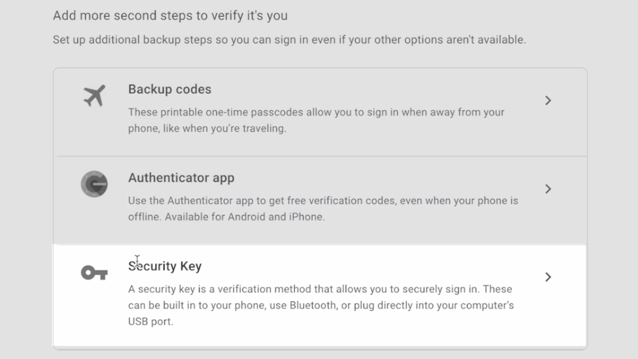Image resolution: width=638 pixels, height=359 pixels.
Task: Click 'phone, like when you're traveling' text line
Action: click(207, 129)
